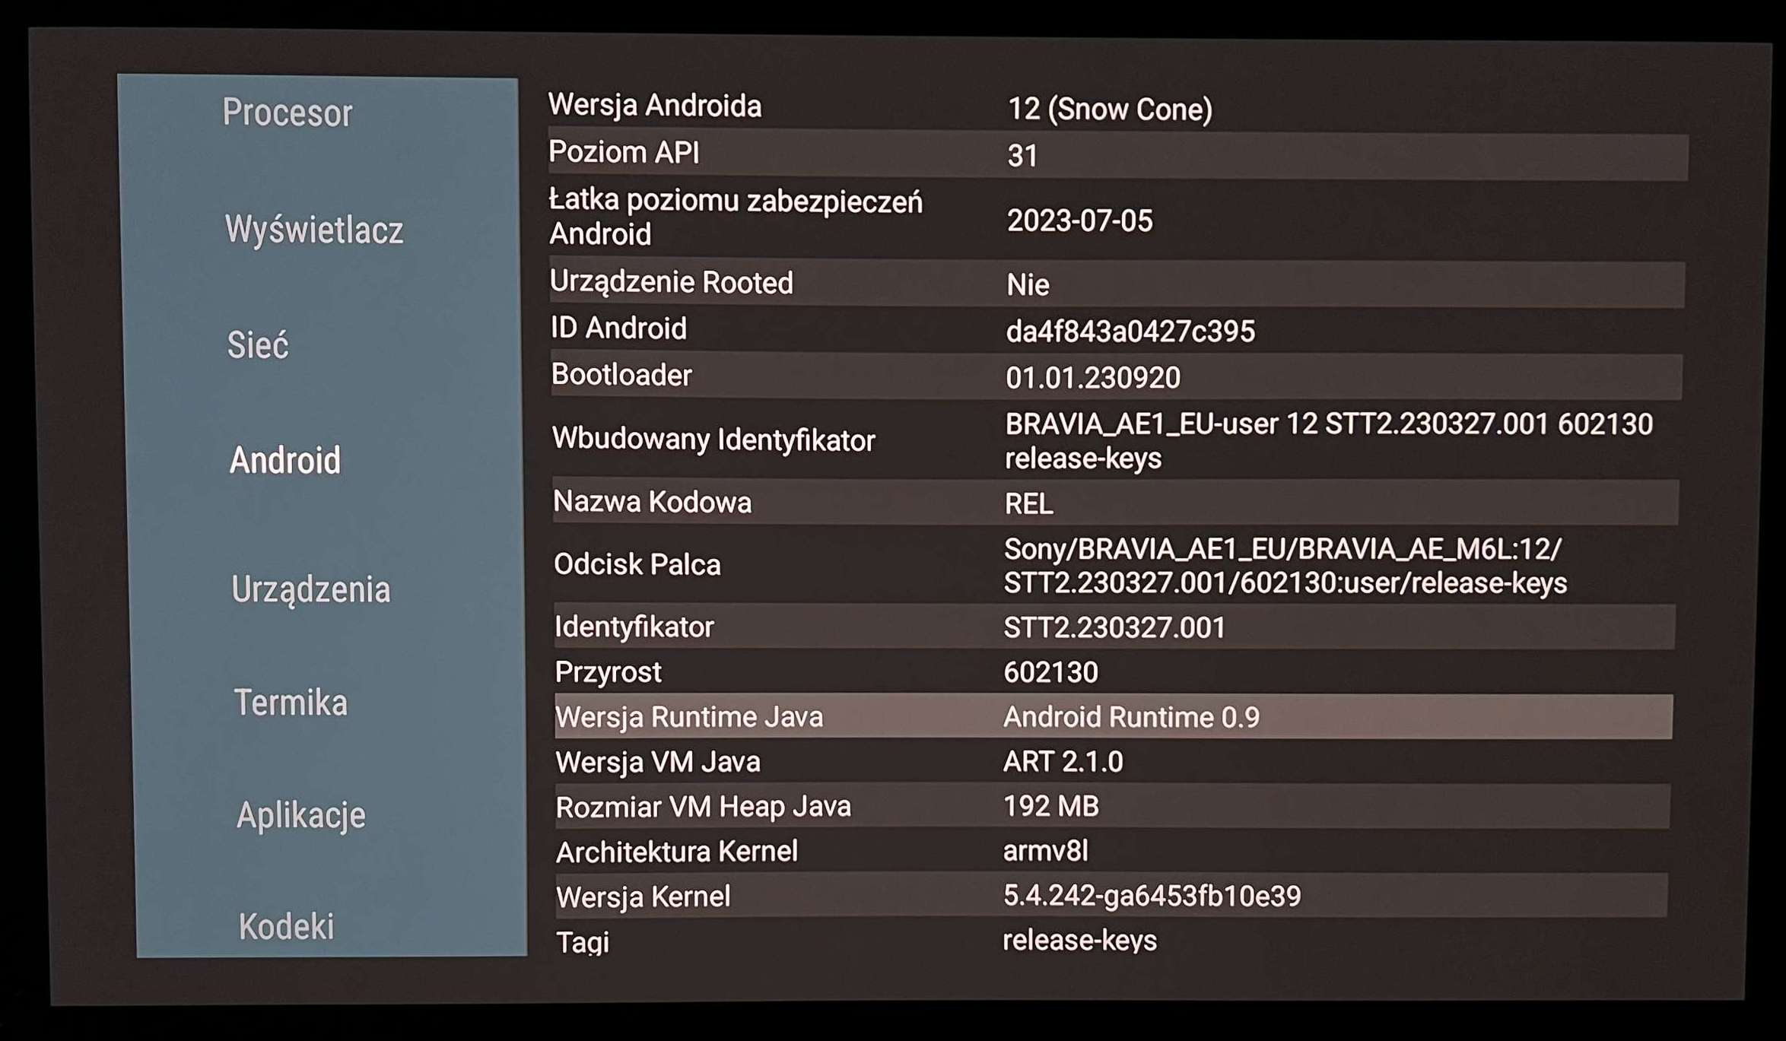The width and height of the screenshot is (1786, 1041).
Task: Select the Kodeki menu item
Action: coord(287,926)
